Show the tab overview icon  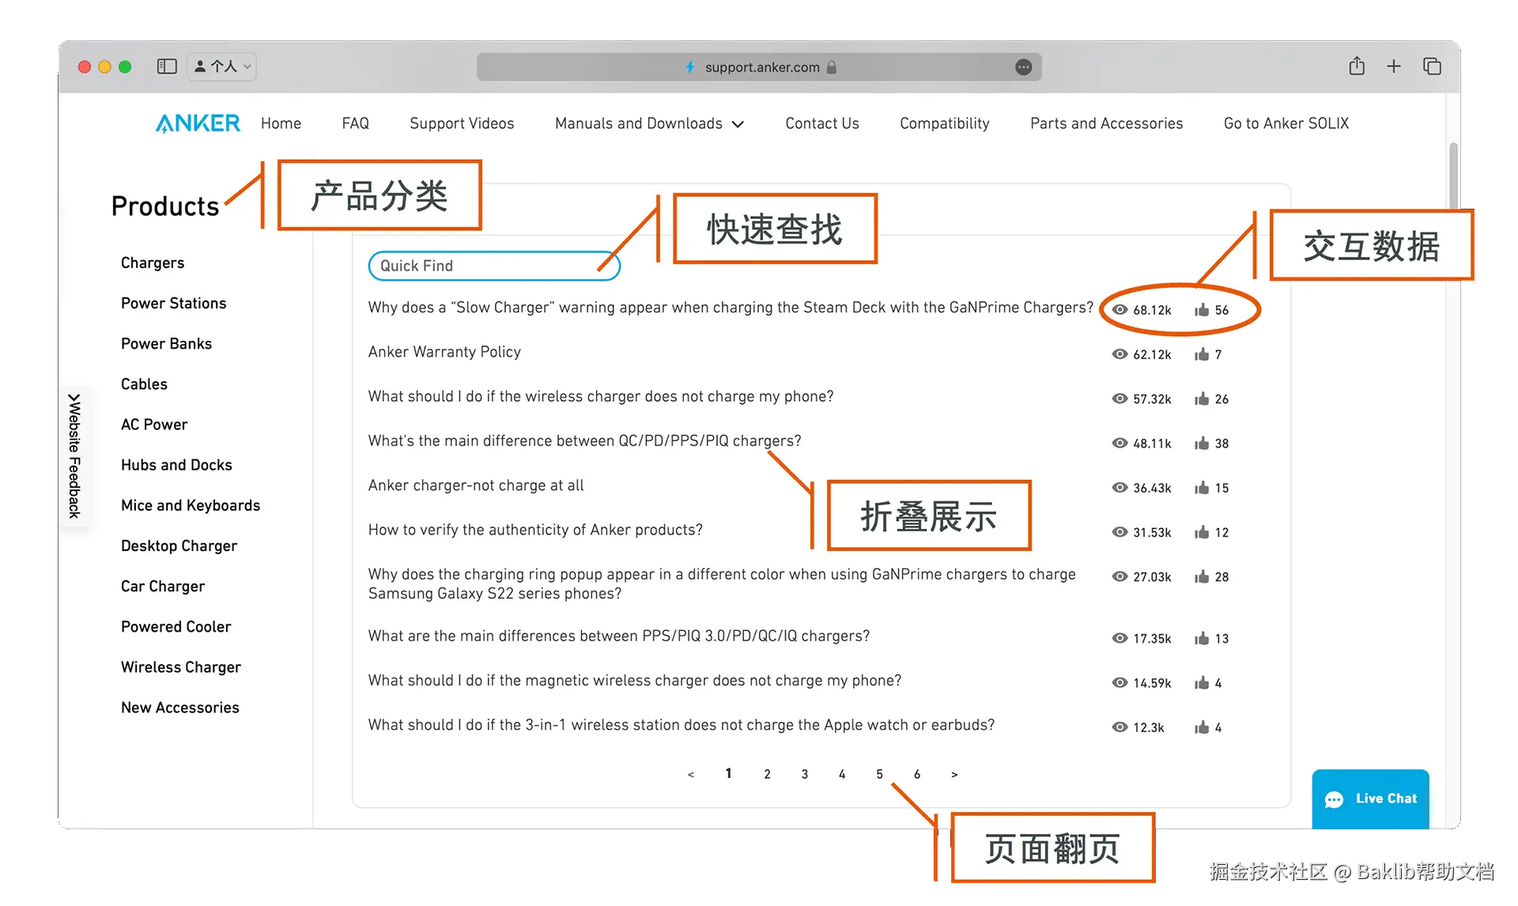[x=1432, y=66]
